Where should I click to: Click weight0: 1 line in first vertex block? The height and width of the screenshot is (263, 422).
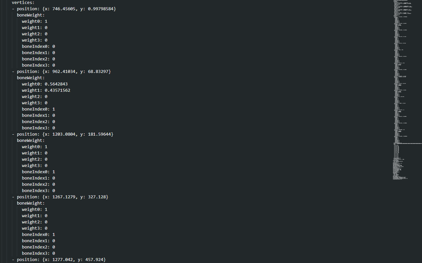point(34,21)
